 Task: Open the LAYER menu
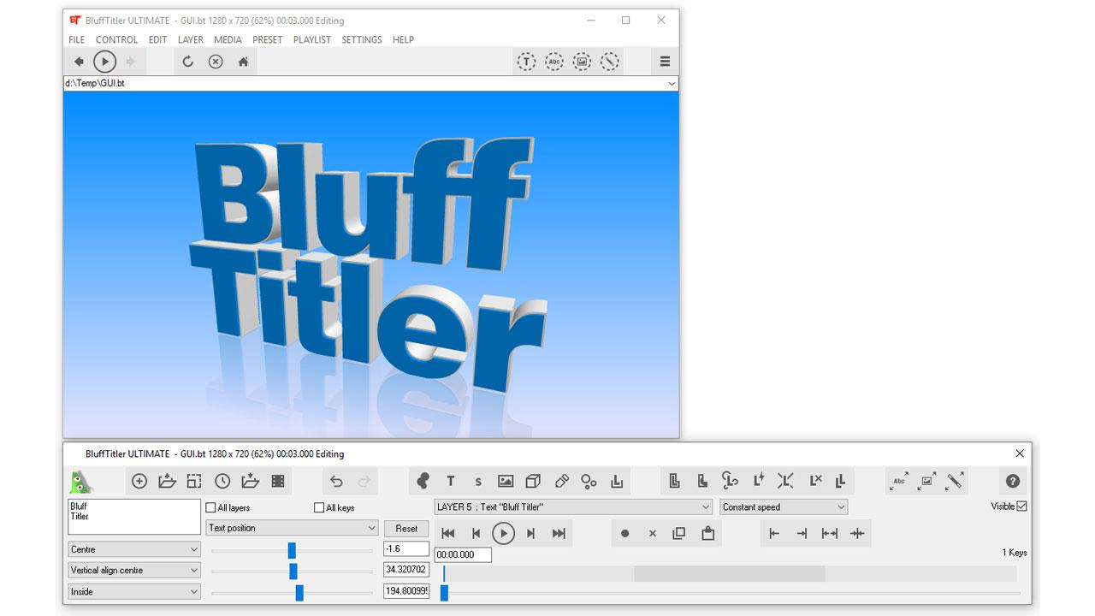click(x=190, y=39)
